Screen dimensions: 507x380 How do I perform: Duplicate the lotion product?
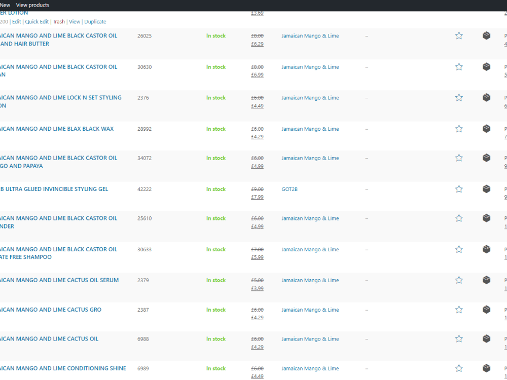click(x=95, y=22)
